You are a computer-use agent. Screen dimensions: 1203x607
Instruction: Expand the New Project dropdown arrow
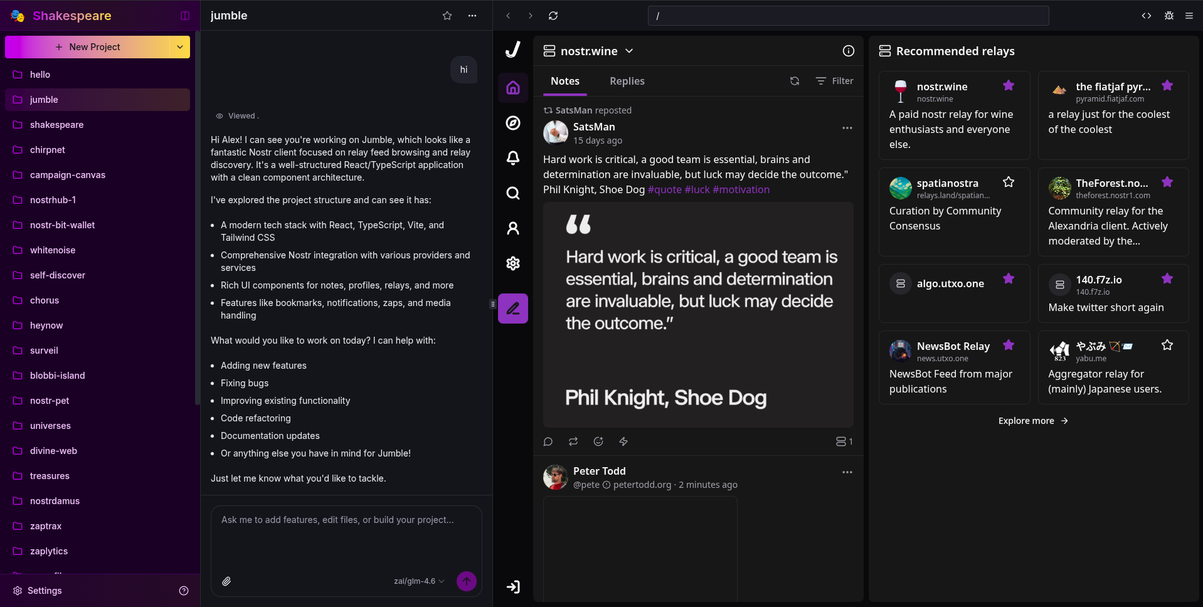point(180,47)
